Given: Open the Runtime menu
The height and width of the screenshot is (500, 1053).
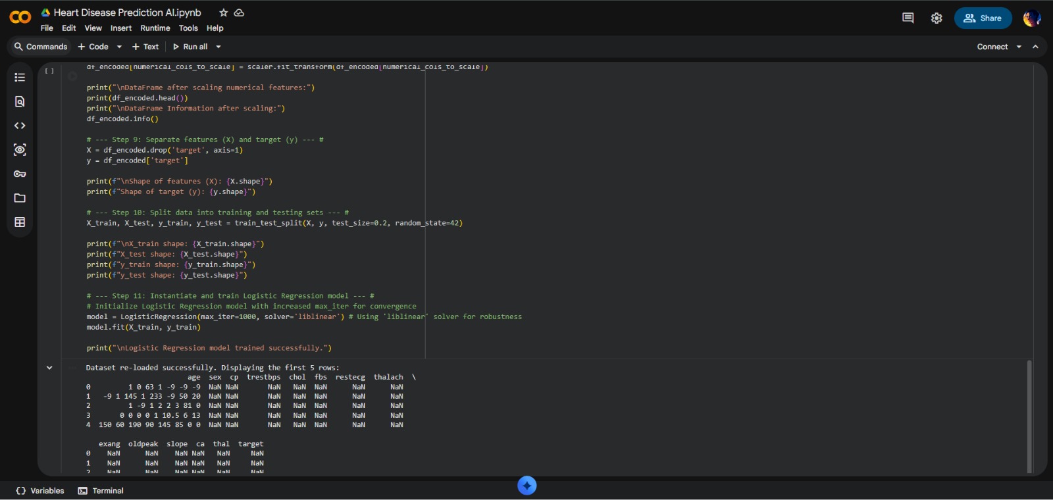Looking at the screenshot, I should (155, 28).
